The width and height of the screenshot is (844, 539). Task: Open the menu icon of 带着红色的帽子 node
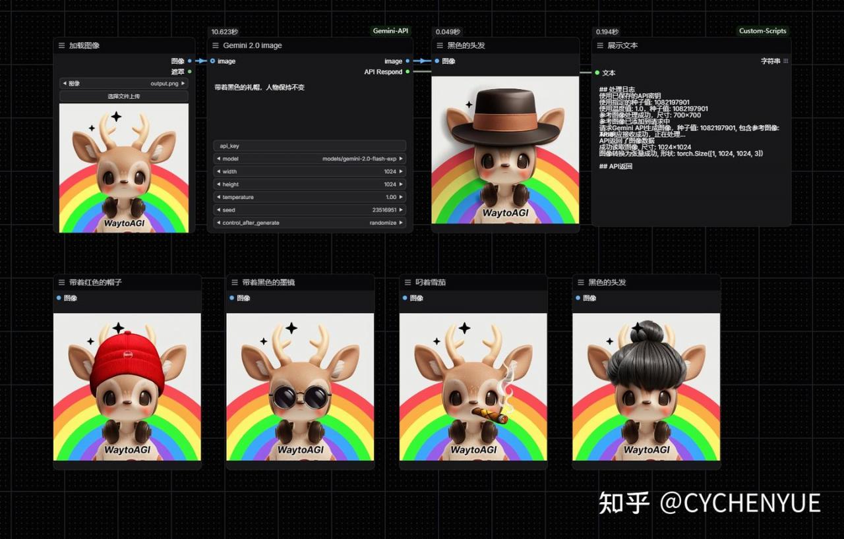[61, 282]
